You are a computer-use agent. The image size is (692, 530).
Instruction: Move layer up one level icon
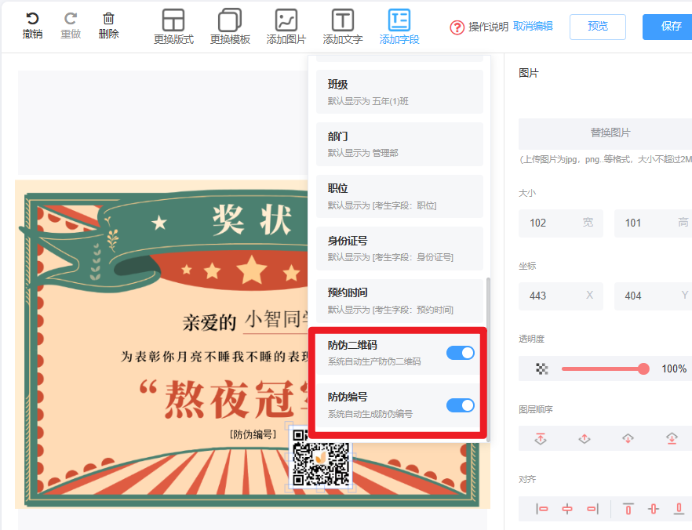point(585,439)
